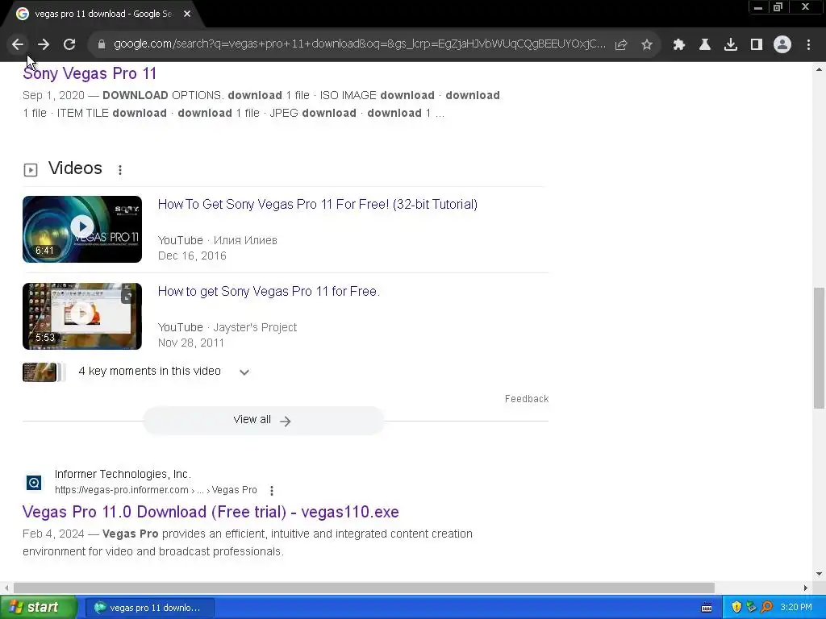This screenshot has width=826, height=619.
Task: Toggle the Chrome side panel
Action: click(x=757, y=45)
